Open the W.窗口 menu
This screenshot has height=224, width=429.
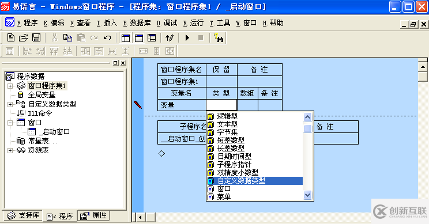click(x=246, y=23)
